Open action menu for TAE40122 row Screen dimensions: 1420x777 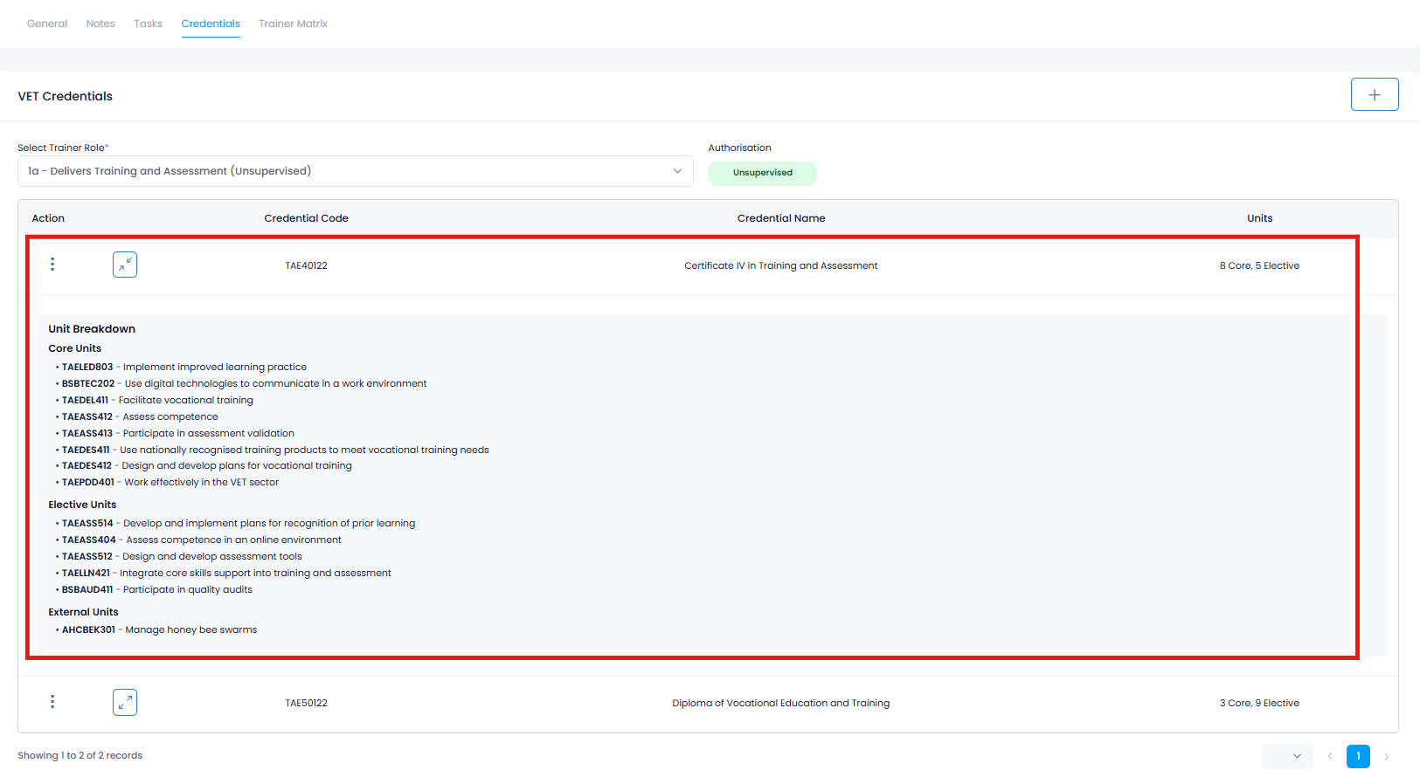tap(52, 265)
